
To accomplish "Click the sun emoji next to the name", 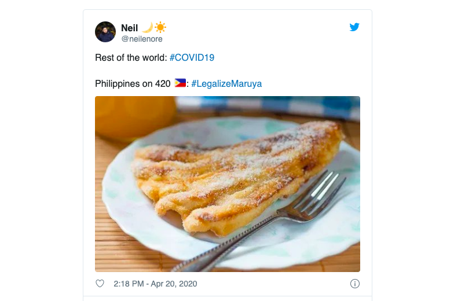I will (160, 28).
